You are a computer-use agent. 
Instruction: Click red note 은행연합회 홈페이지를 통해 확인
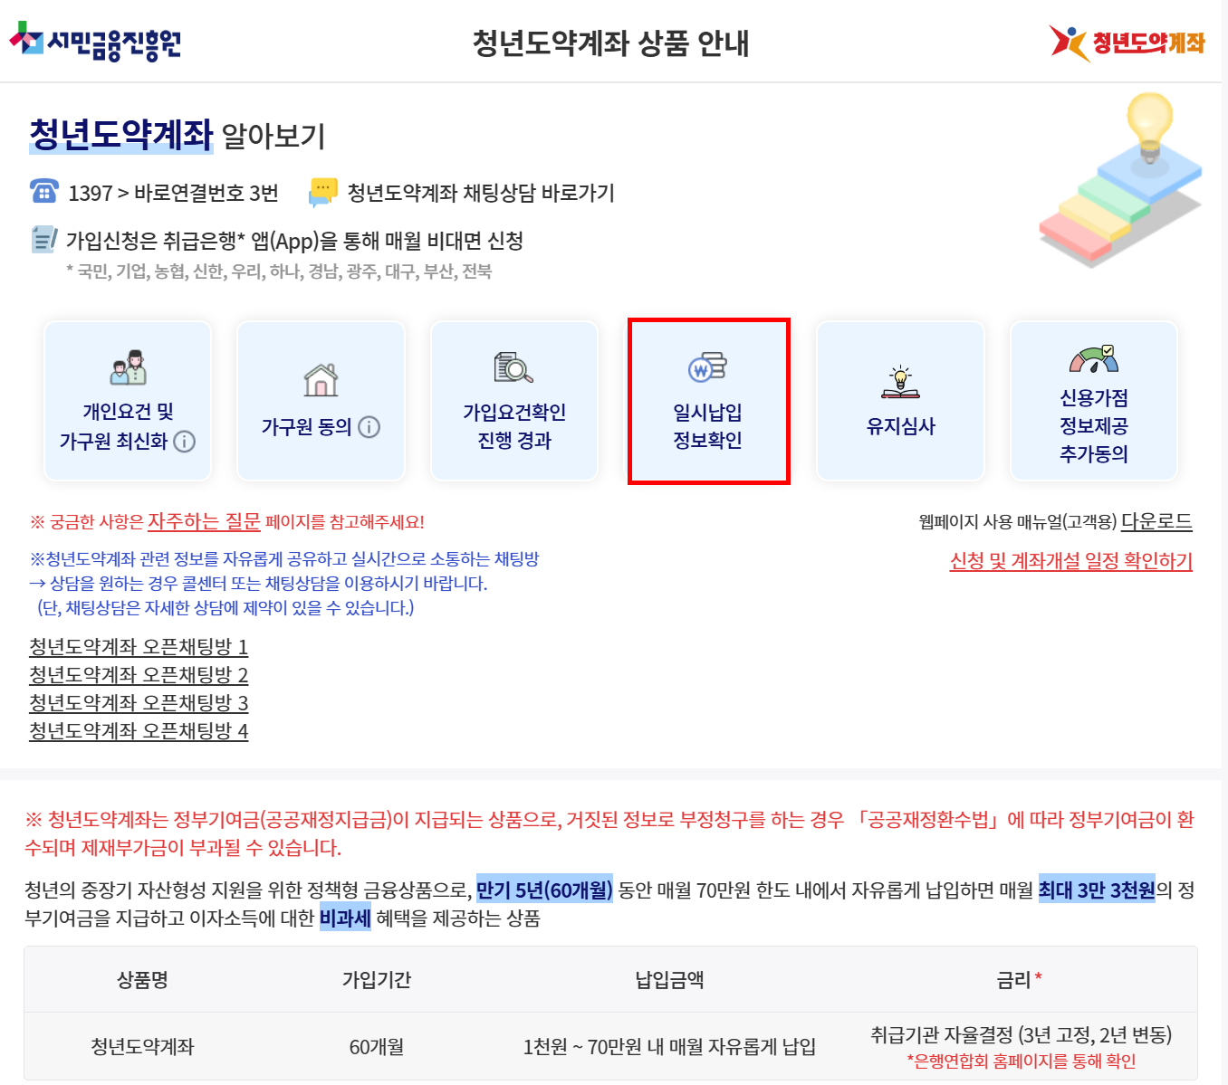point(1022,1061)
